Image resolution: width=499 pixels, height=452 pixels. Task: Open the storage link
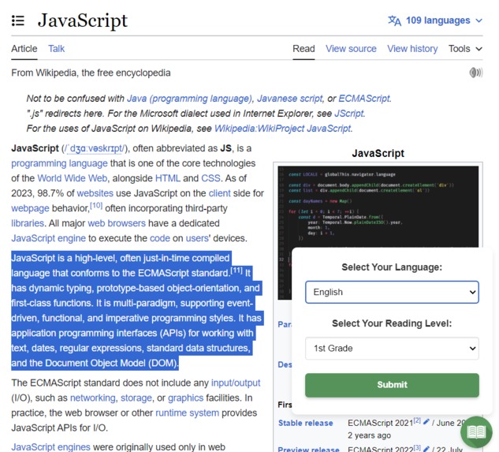136,398
